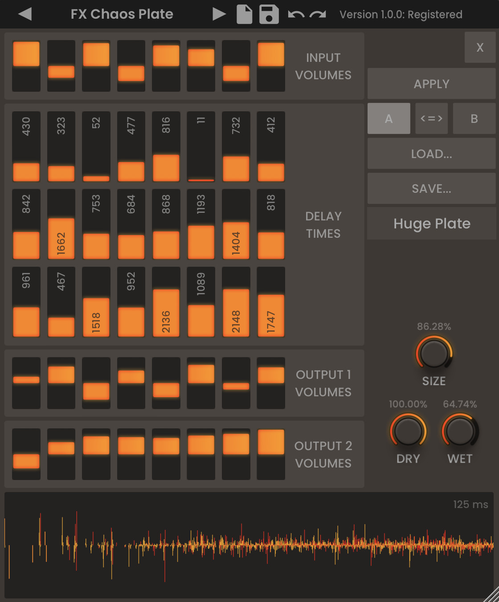Open the LOAD... dialog

pyautogui.click(x=431, y=154)
